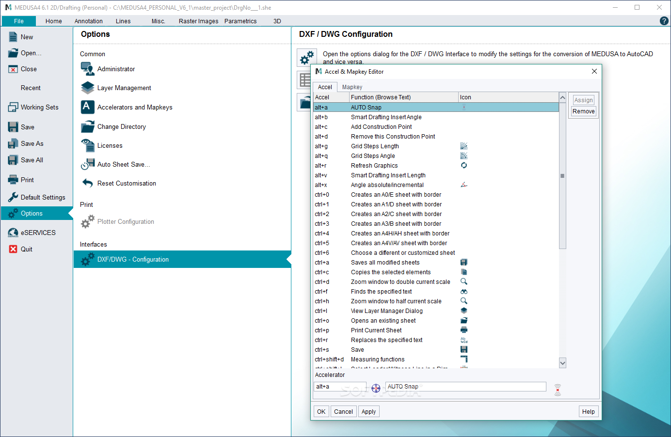Open help via the question mark icon
The width and height of the screenshot is (671, 437).
tap(664, 21)
